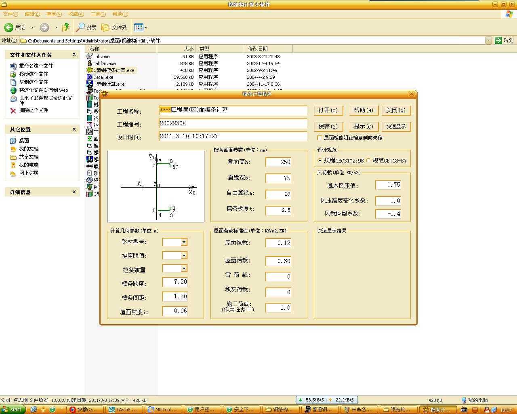The height and width of the screenshot is (414, 517).
Task: Open the address bar dropdown arrow
Action: click(488, 40)
